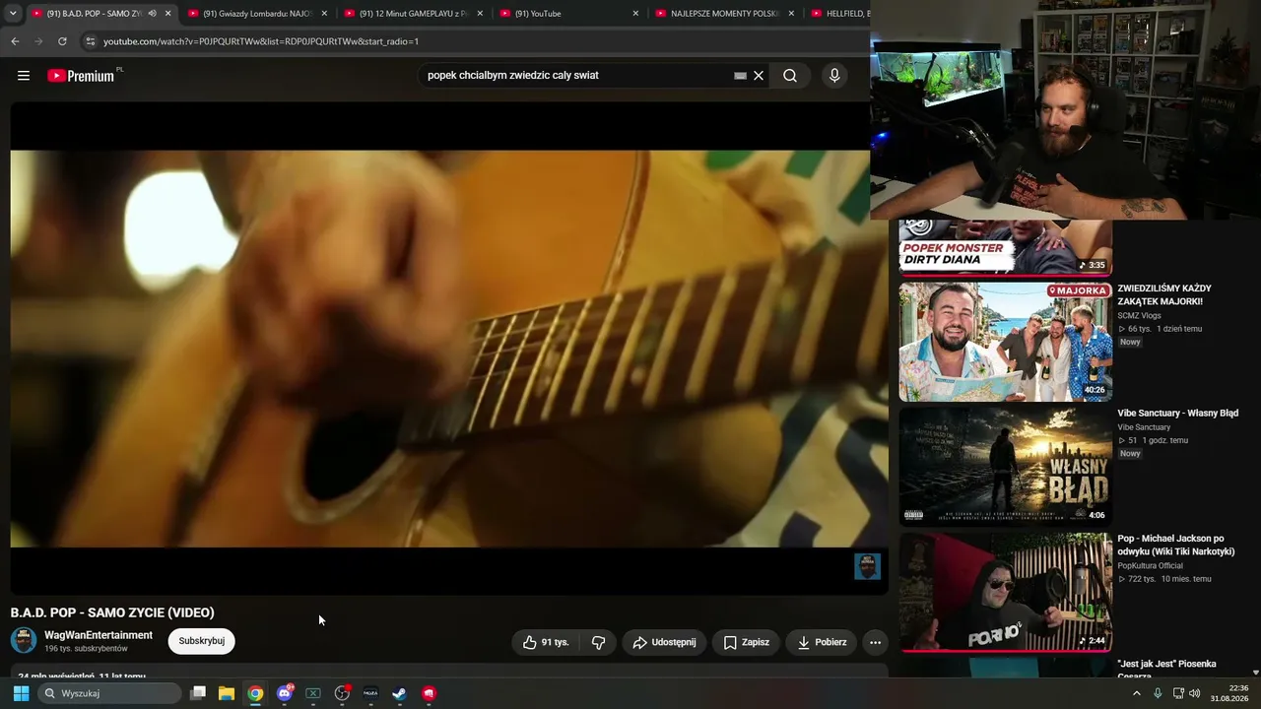Viewport: 1261px width, 709px height.
Task: Run search with the magnifier button
Action: [790, 76]
